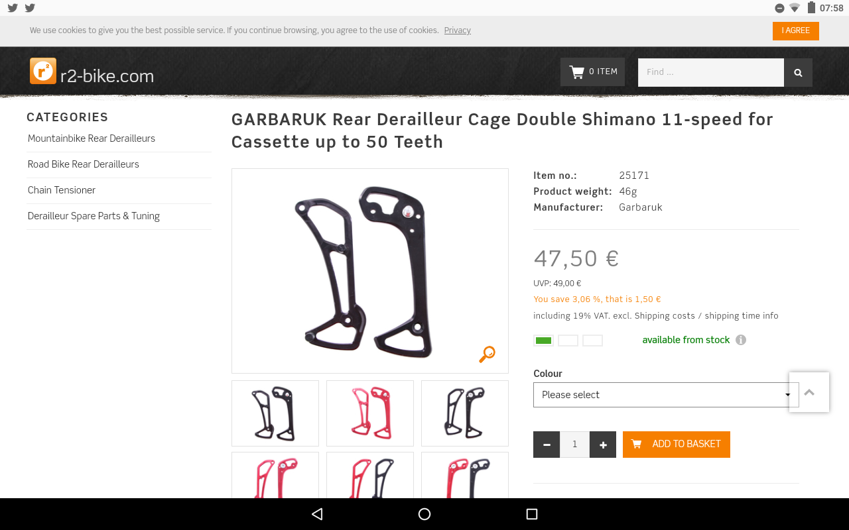
Task: Open Mountainbike Rear Derailleurs category
Action: pyautogui.click(x=92, y=138)
